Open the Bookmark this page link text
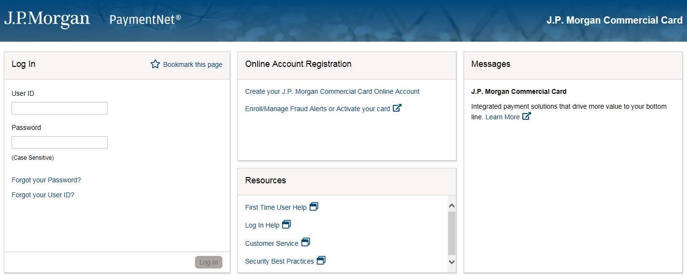 [193, 64]
